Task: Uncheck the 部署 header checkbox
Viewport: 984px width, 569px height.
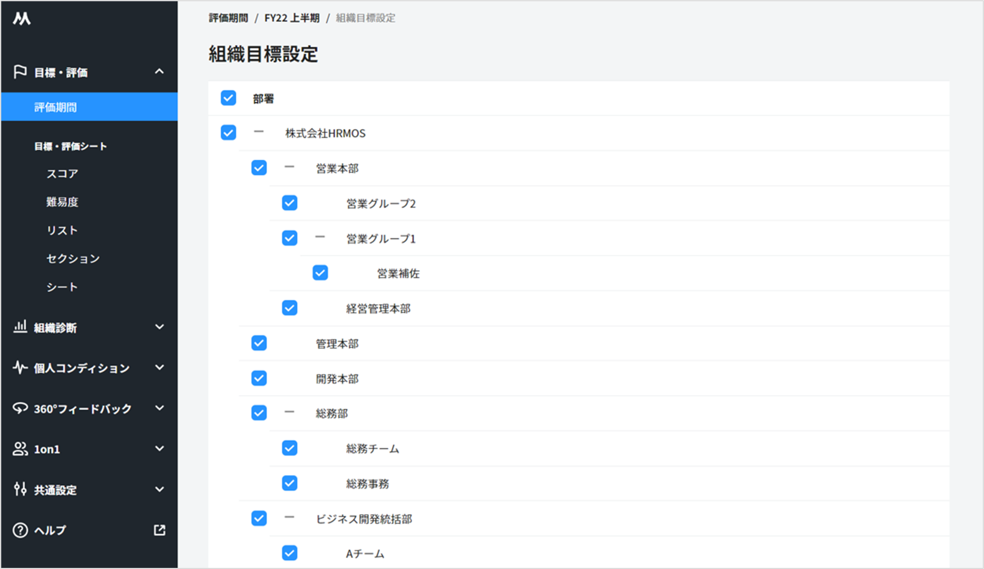Action: tap(229, 98)
